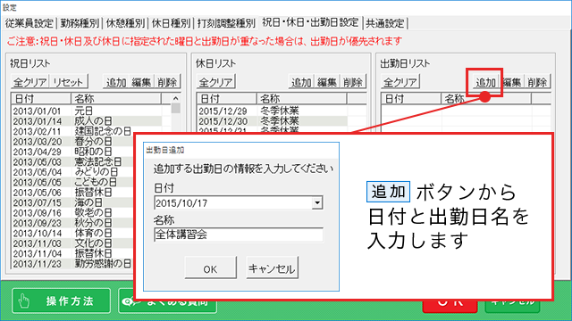Select the 2015/12/29 冬季休業 row
Image resolution: width=572 pixels, height=321 pixels.
point(272,111)
